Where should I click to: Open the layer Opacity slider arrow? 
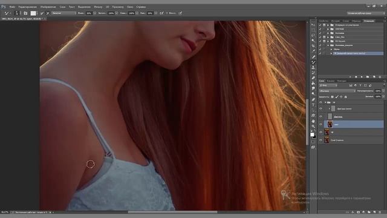(x=383, y=91)
